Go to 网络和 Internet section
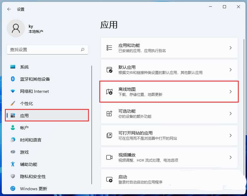The height and width of the screenshot is (196, 247). 34,91
